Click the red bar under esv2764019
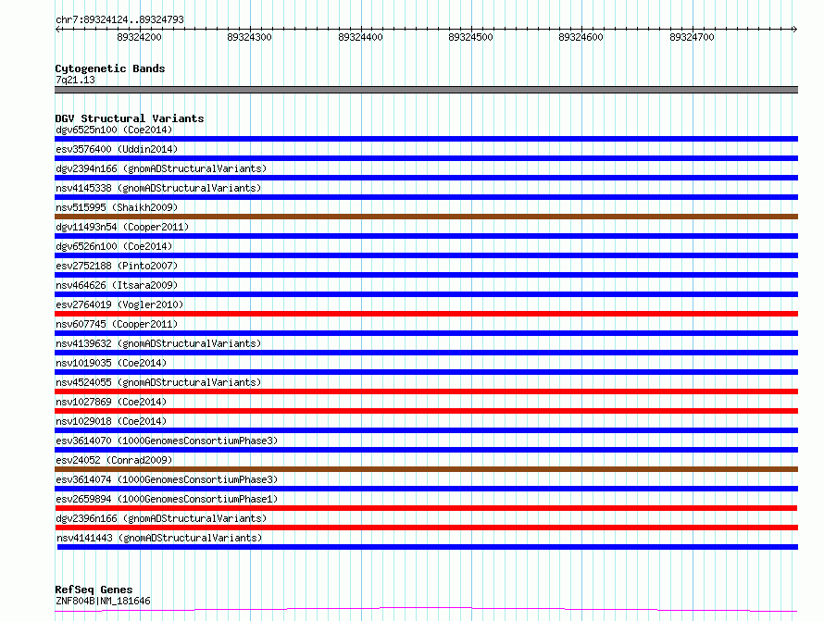The image size is (824, 621). pos(426,314)
